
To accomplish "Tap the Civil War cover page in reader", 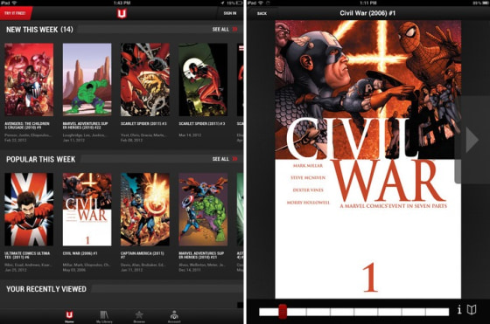I will (x=367, y=159).
